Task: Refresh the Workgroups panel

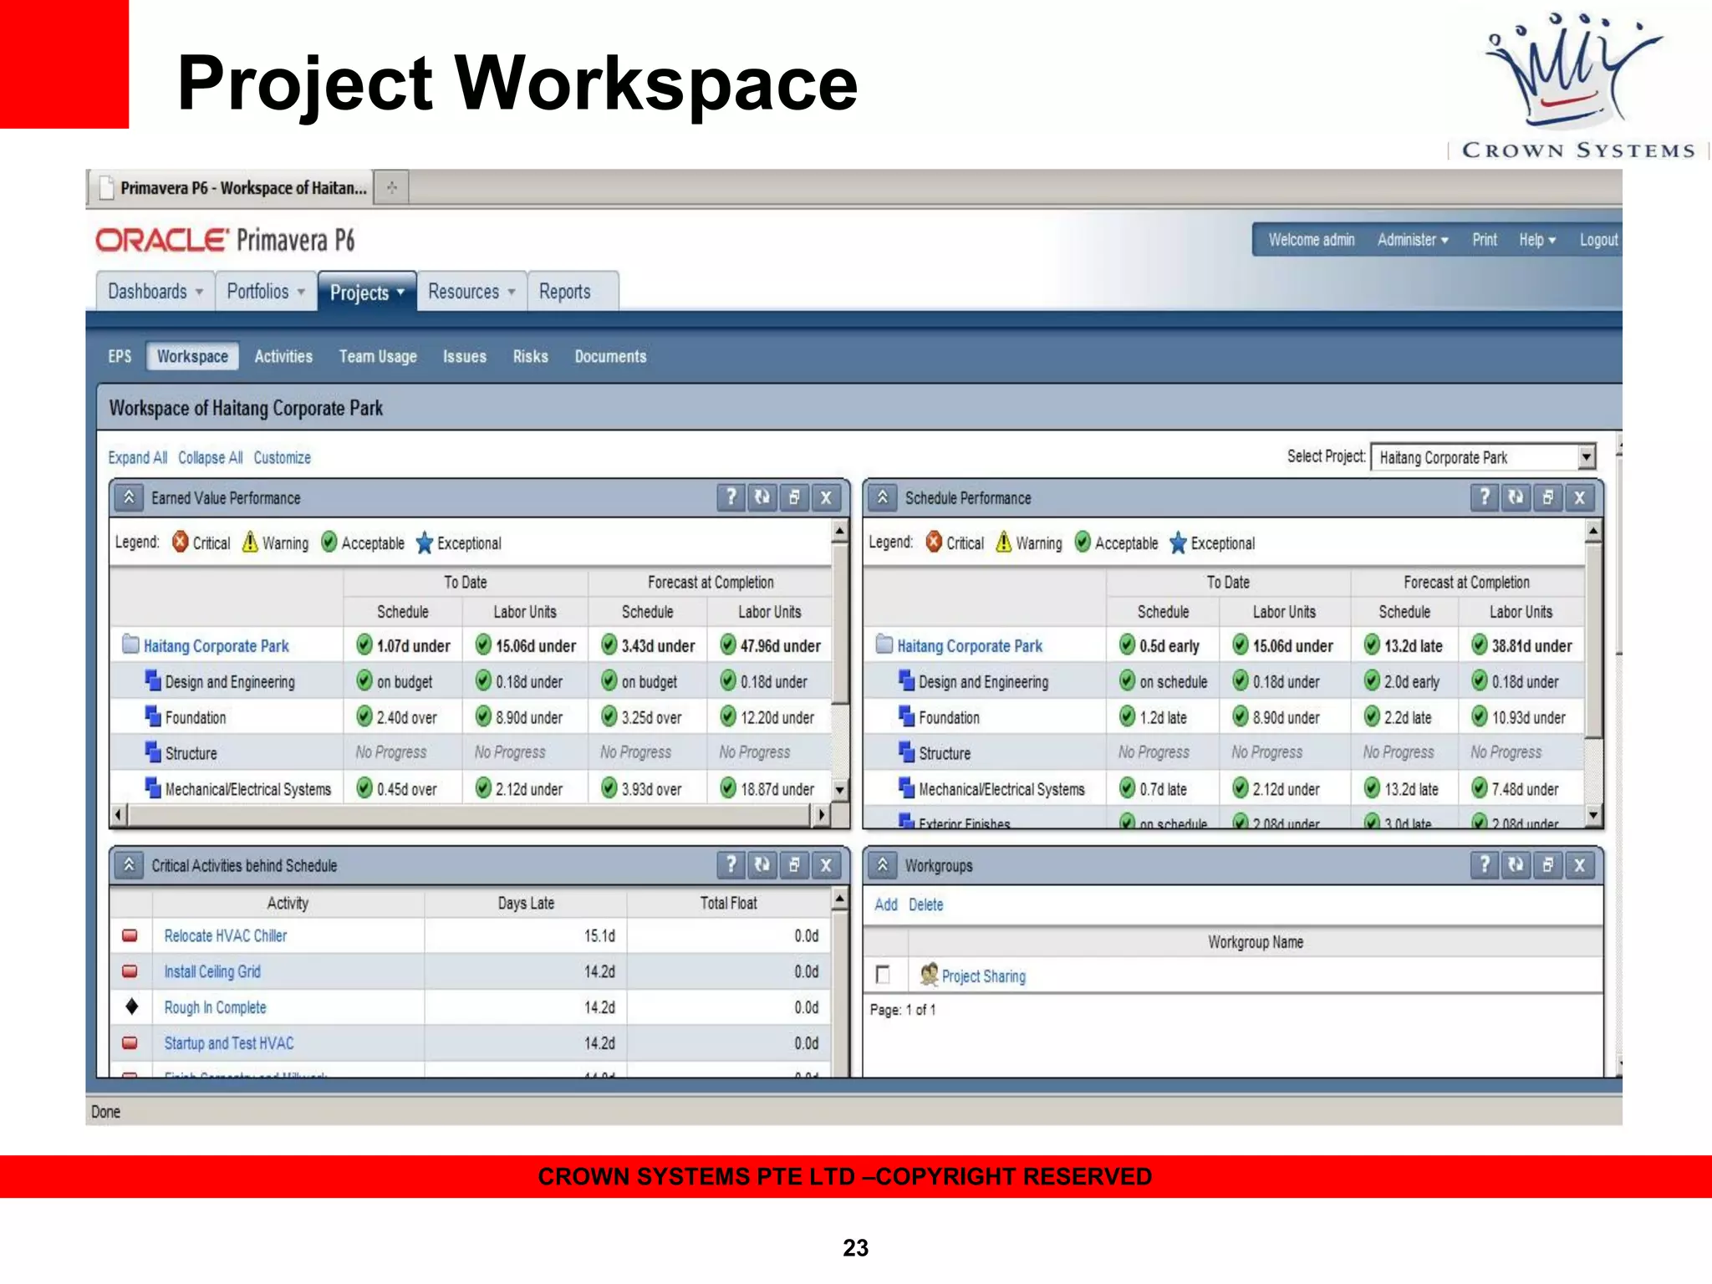Action: coord(1516,864)
